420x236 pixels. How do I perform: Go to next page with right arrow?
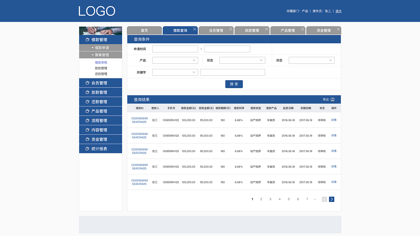click(332, 199)
